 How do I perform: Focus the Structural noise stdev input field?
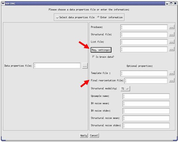coord(146,126)
